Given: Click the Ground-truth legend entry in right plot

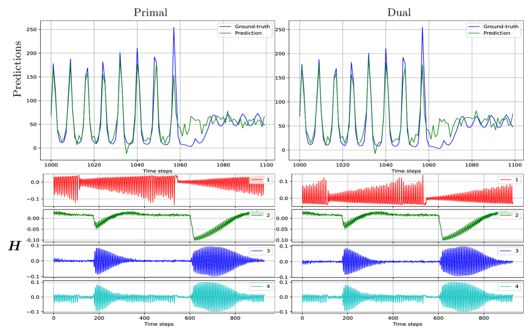Looking at the screenshot, I should 500,26.
